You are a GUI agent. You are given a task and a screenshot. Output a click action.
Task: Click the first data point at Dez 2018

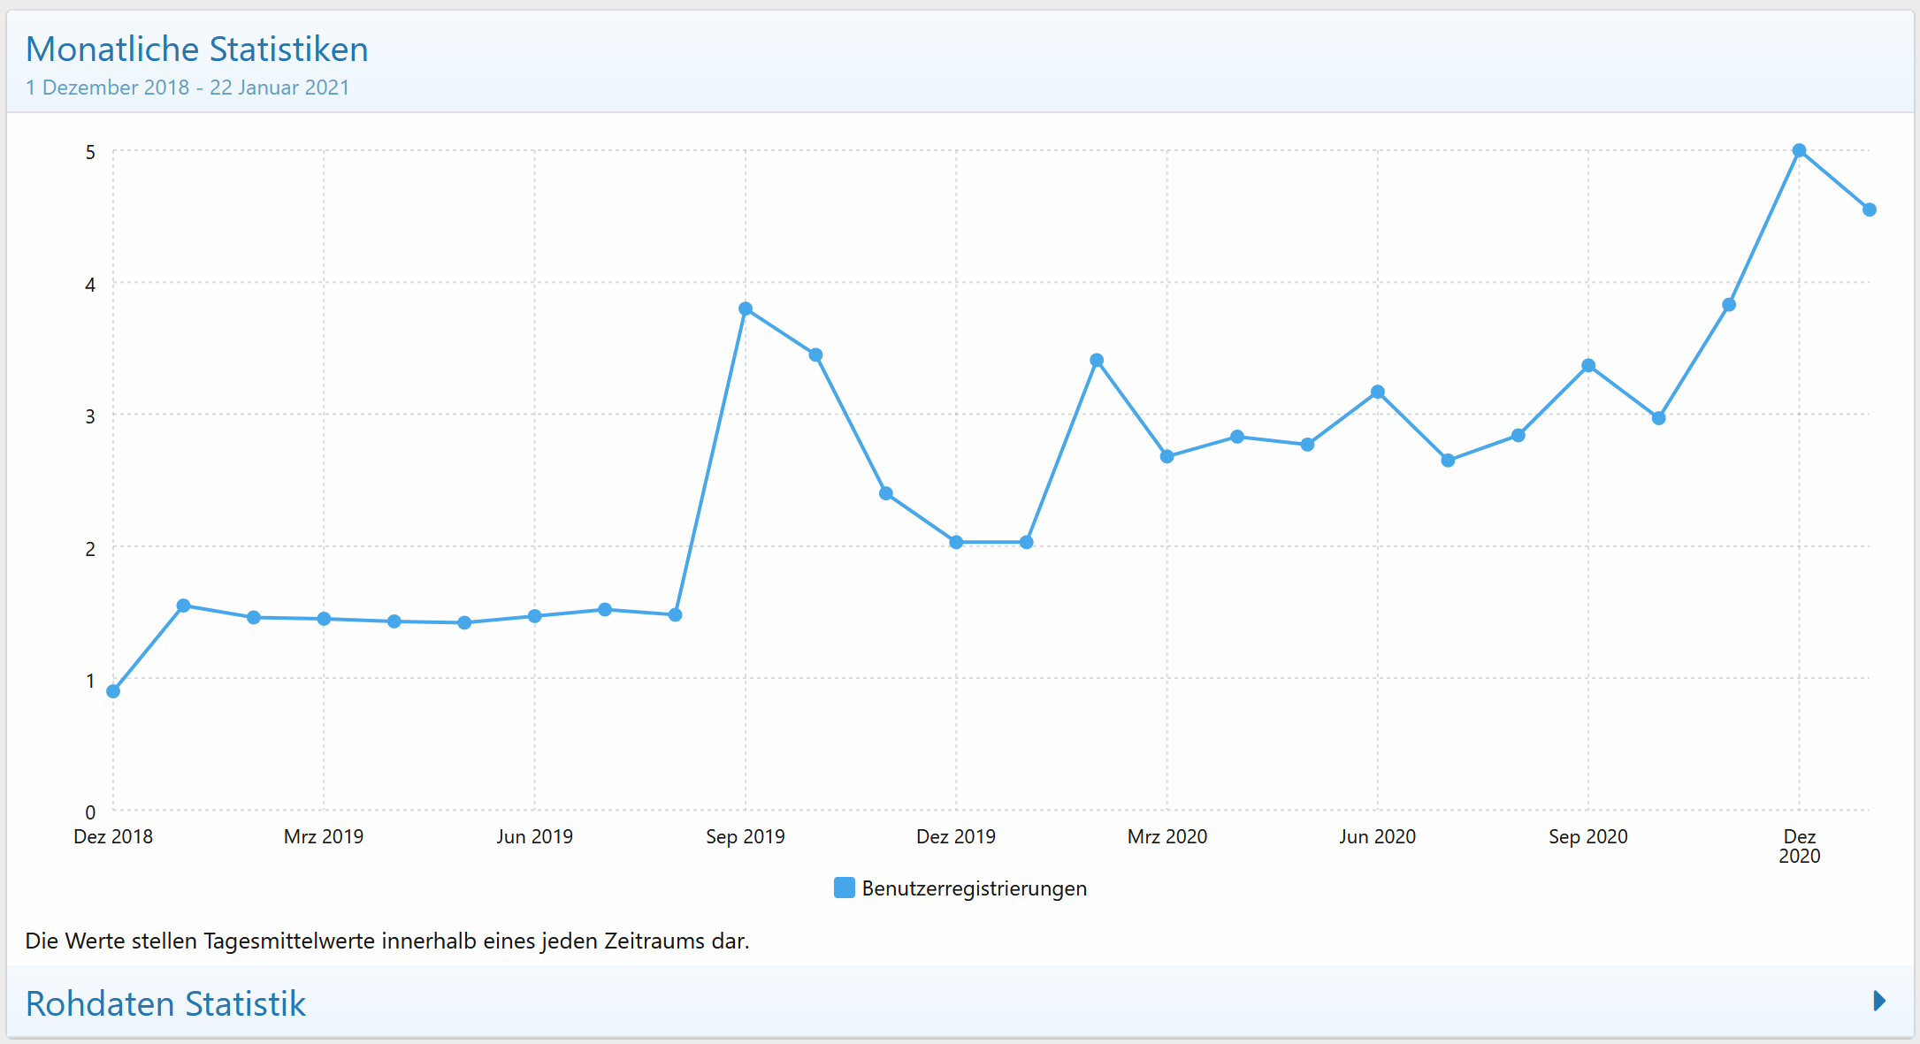coord(113,691)
